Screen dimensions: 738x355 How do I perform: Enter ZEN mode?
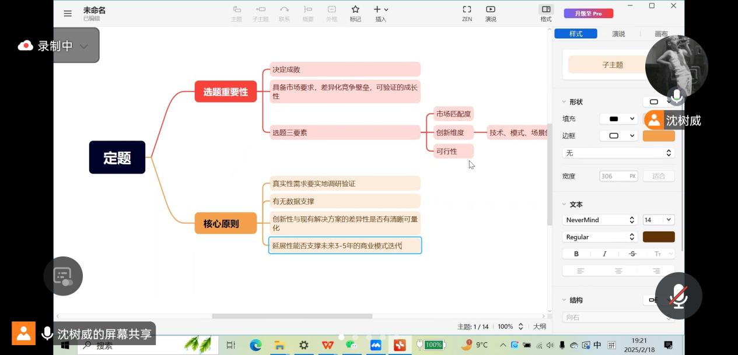[467, 13]
